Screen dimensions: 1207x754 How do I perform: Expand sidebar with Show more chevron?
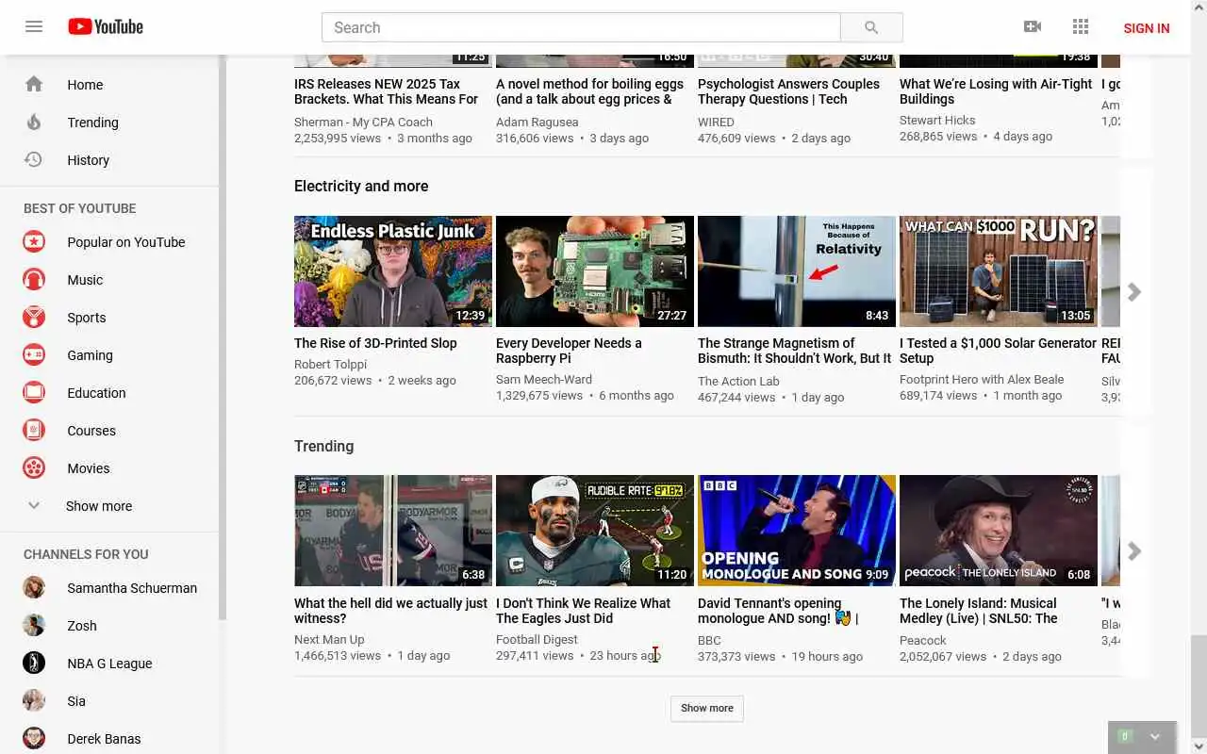(x=34, y=506)
